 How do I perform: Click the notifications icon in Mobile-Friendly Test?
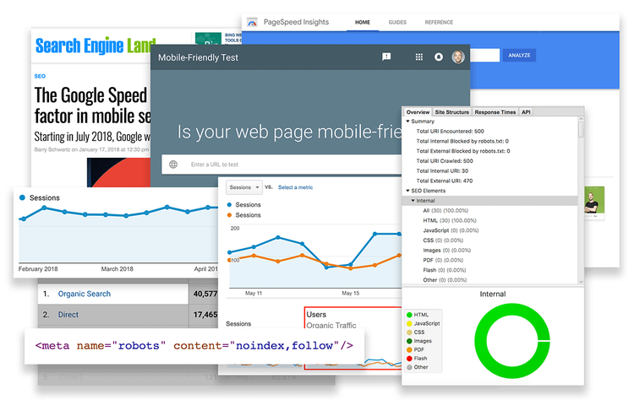[438, 57]
